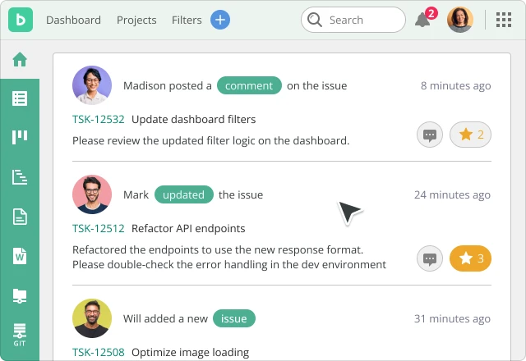Open comments for Update dashboard filters issue
Viewport: 526px width, 361px height.
tap(429, 135)
